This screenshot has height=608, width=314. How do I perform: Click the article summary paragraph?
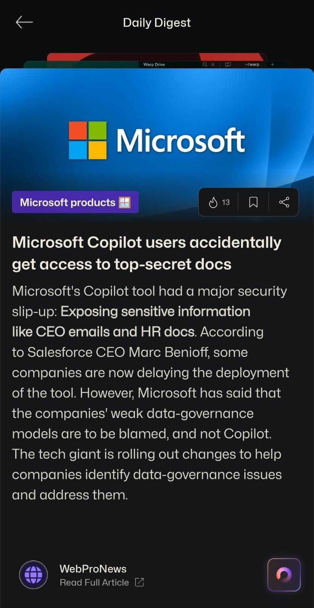pos(150,393)
